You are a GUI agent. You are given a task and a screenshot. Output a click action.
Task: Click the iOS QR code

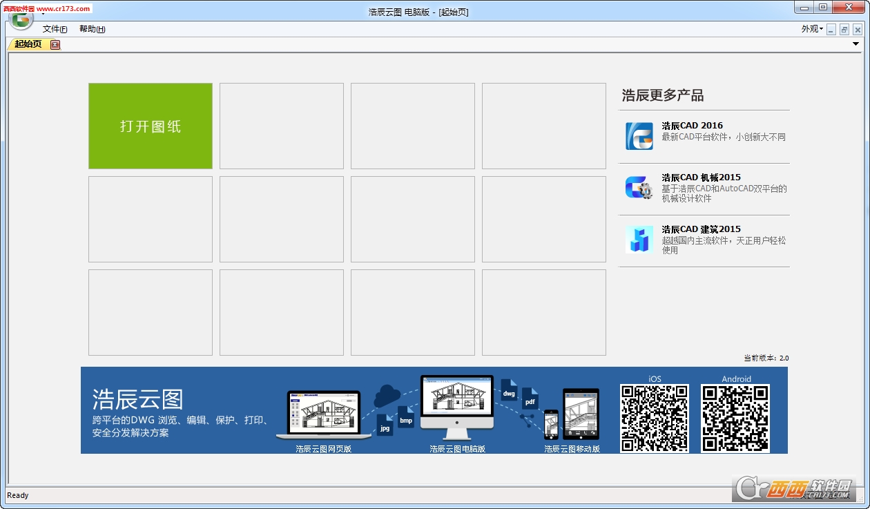tap(654, 418)
